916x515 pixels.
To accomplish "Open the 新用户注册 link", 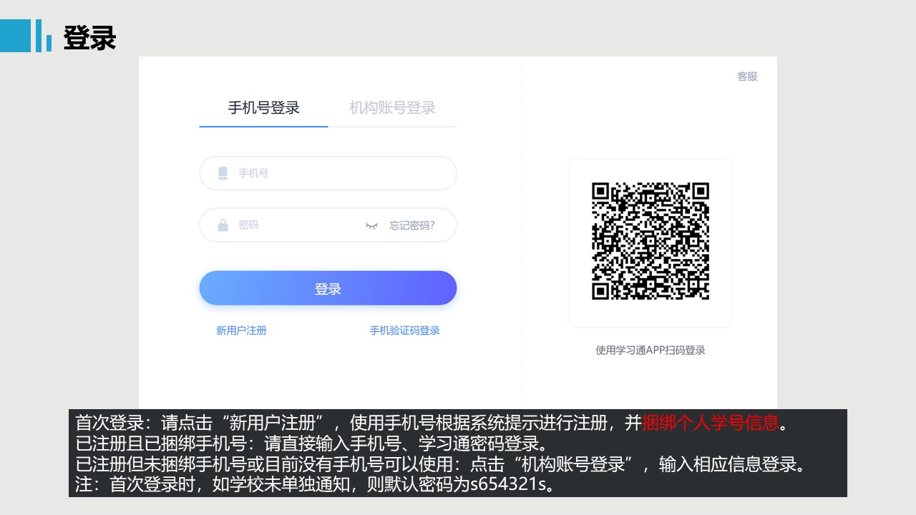I will (241, 330).
